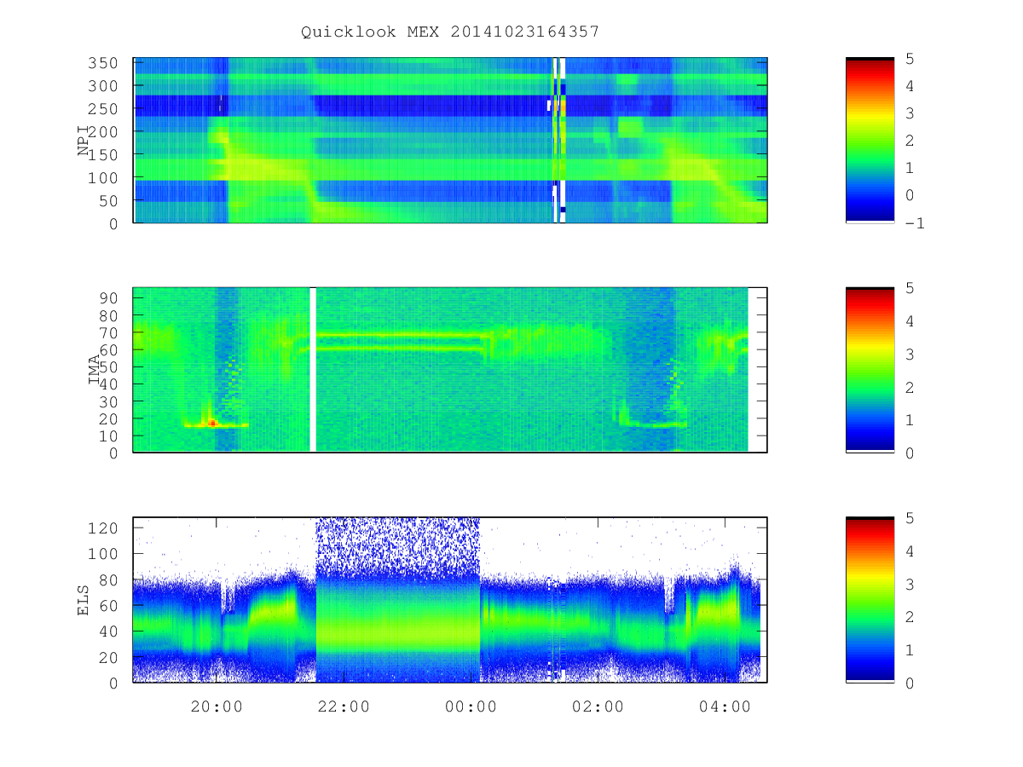Click the 02:00 time axis label
The image size is (1023, 767).
coord(598,706)
